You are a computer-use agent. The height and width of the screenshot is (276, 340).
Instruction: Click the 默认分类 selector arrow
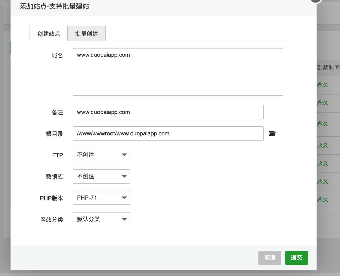pyautogui.click(x=124, y=219)
